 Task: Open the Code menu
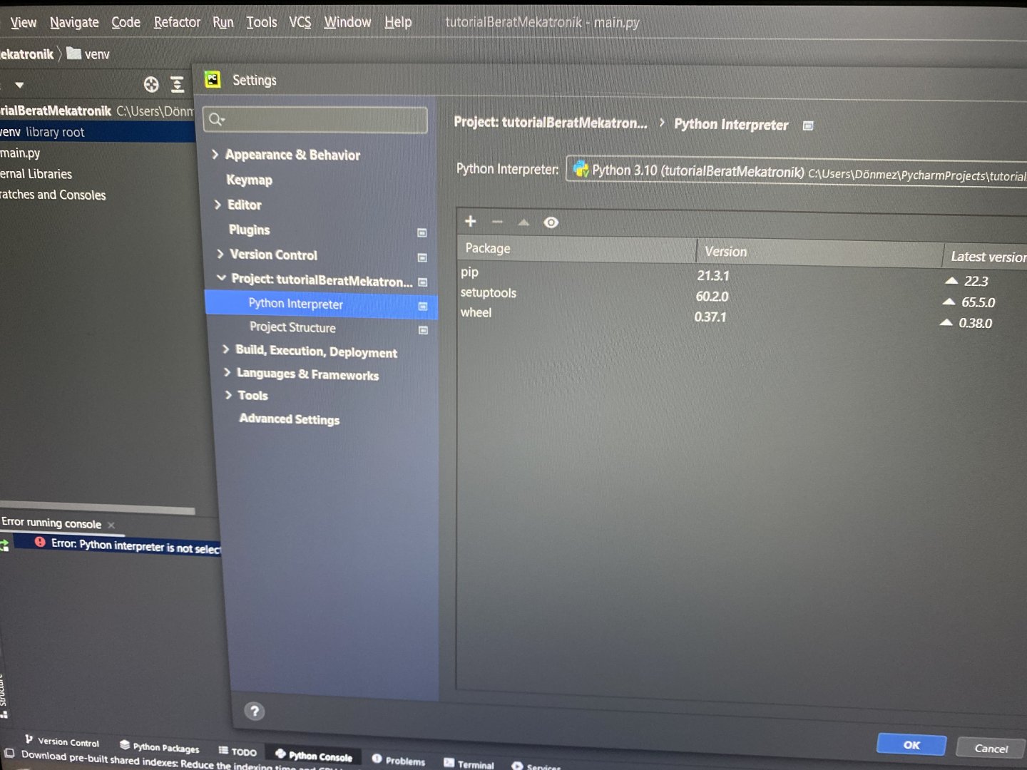pyautogui.click(x=126, y=22)
